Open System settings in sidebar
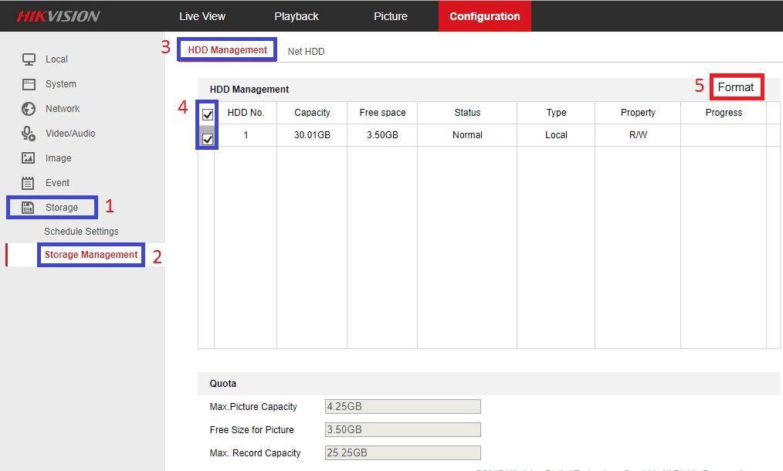783x471 pixels. pos(61,84)
